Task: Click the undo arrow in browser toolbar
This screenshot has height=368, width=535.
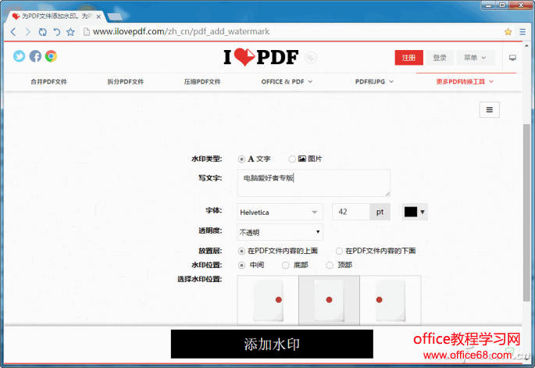Action: click(57, 32)
